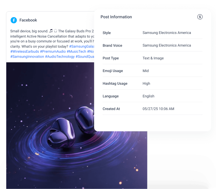The height and width of the screenshot is (189, 216).
Task: Click the 'What's on your playlist today?' text
Action: click(x=45, y=46)
